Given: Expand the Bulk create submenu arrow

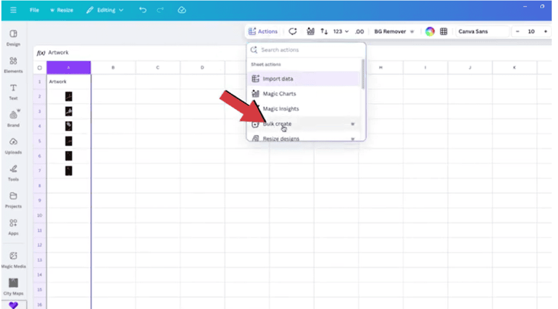Looking at the screenshot, I should [352, 124].
